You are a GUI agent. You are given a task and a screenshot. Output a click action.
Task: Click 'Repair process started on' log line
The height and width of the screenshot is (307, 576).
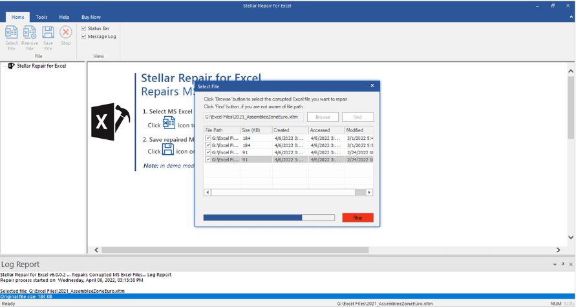[x=72, y=280]
